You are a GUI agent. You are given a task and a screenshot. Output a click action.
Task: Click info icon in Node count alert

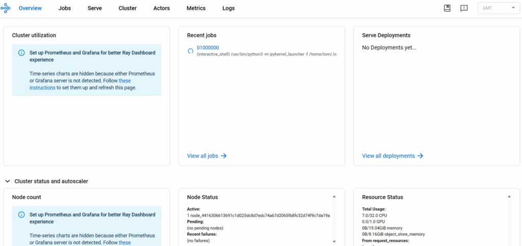21,215
